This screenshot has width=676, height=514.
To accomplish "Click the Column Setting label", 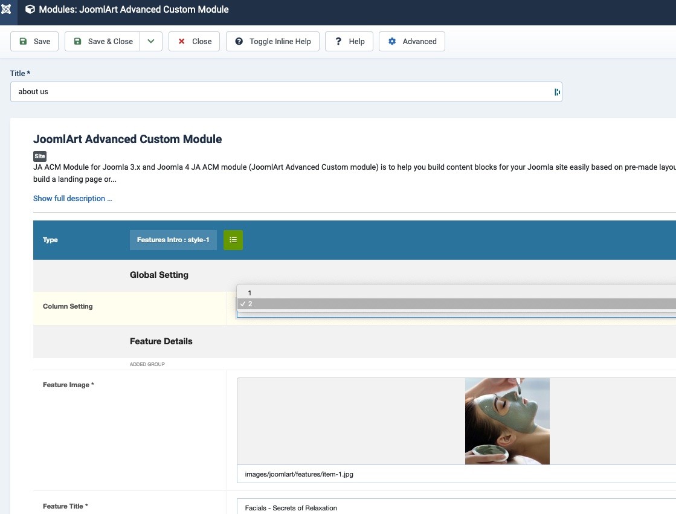I will (x=68, y=306).
